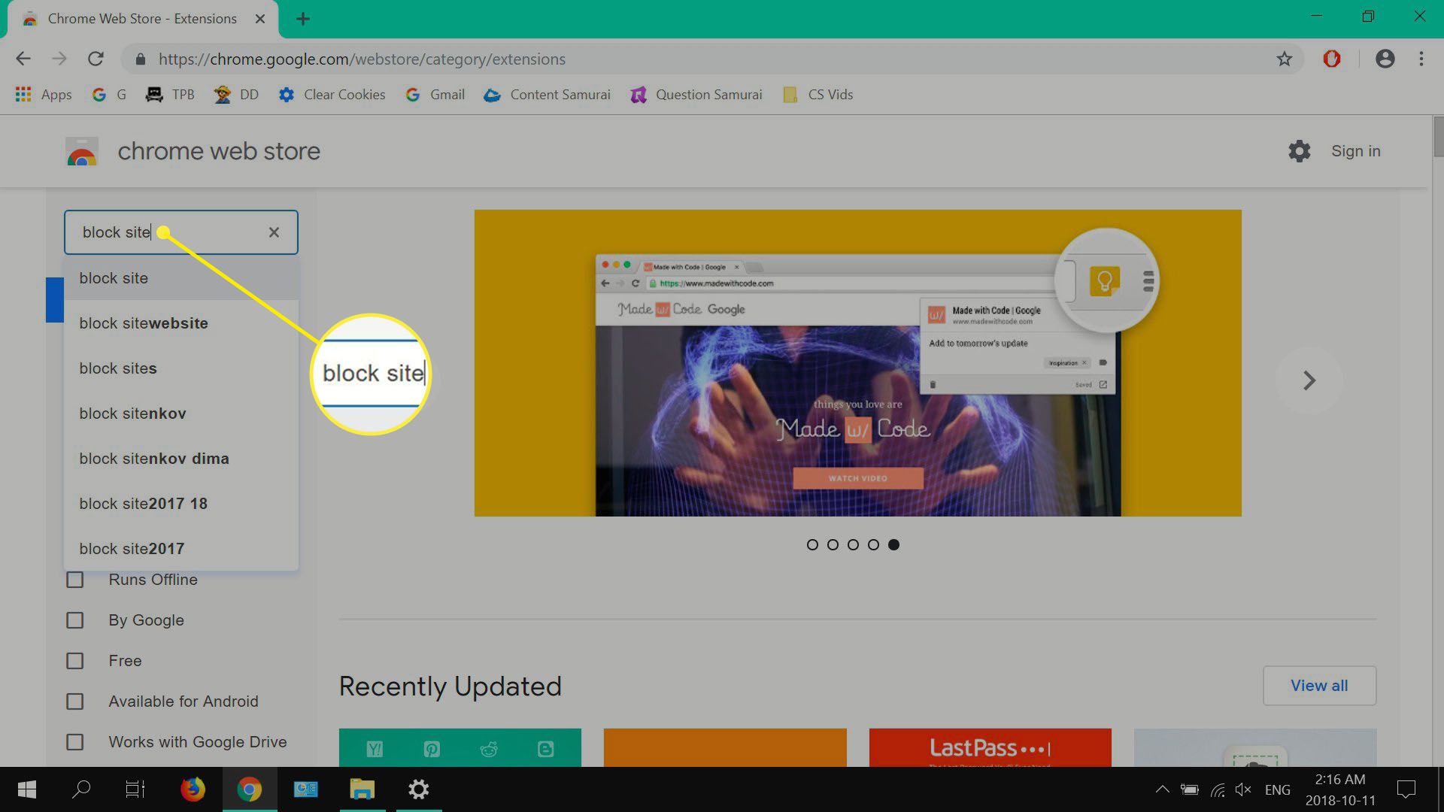Click View all for Recently Updated

click(1319, 686)
